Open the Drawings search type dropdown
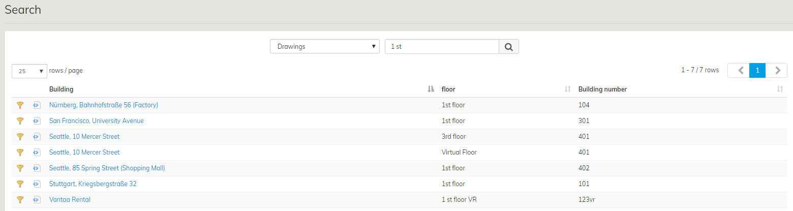This screenshot has height=211, width=793. pos(324,47)
